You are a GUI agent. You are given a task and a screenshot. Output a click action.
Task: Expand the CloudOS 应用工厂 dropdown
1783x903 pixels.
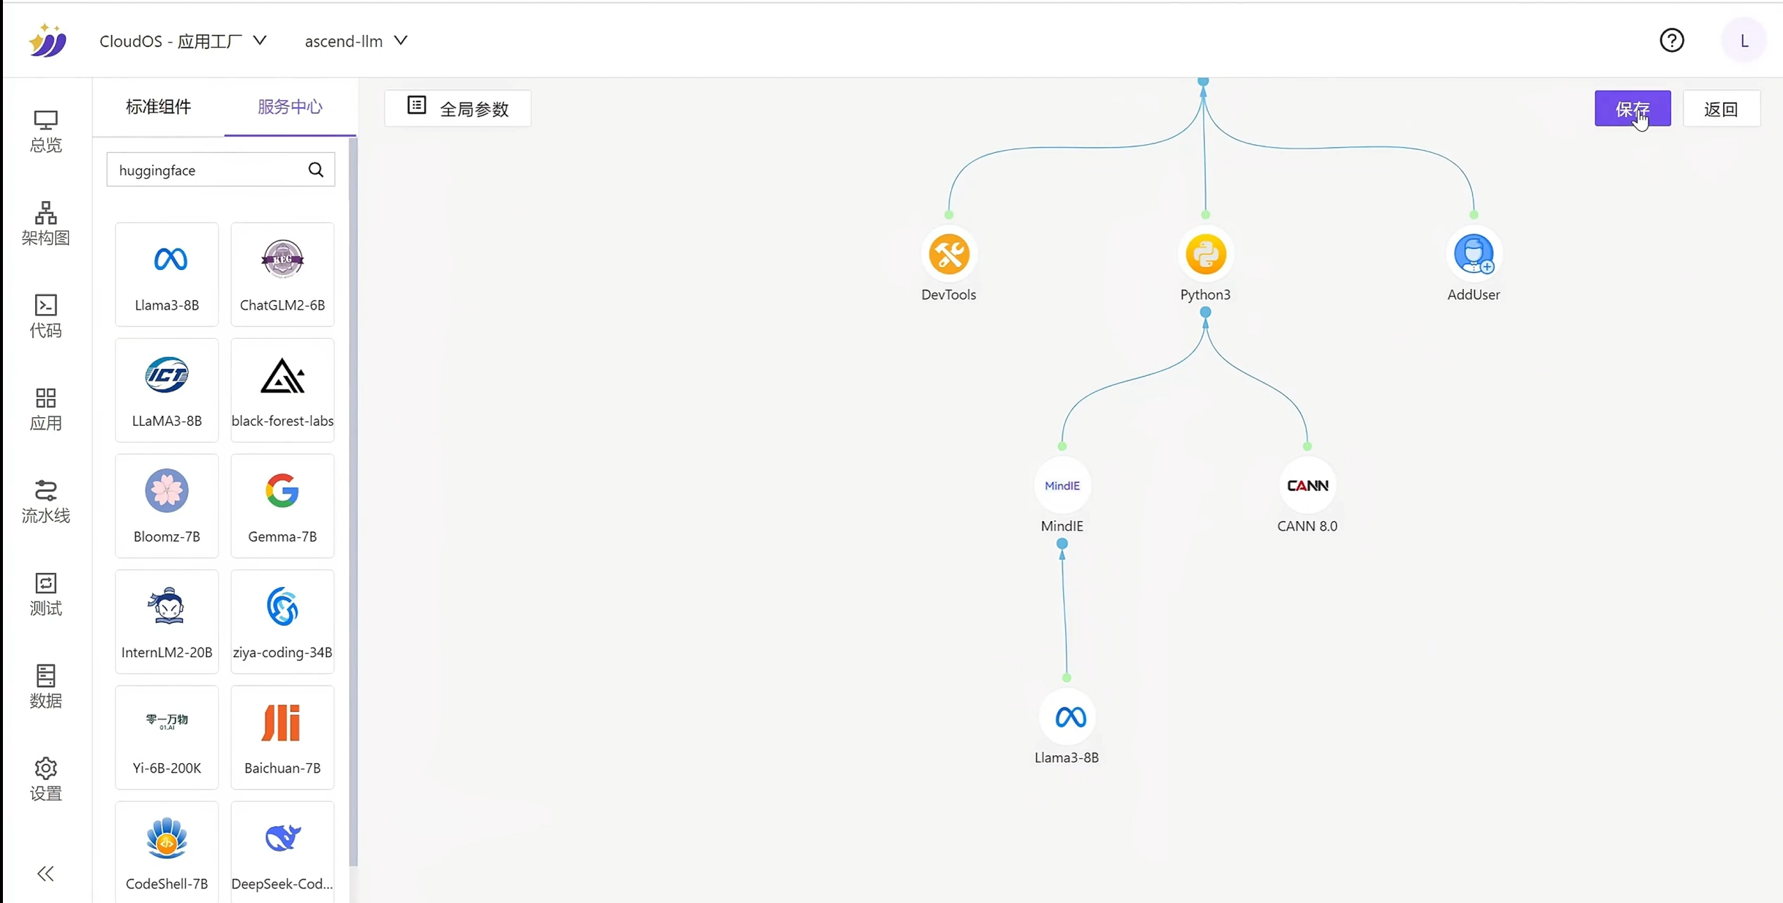(183, 41)
